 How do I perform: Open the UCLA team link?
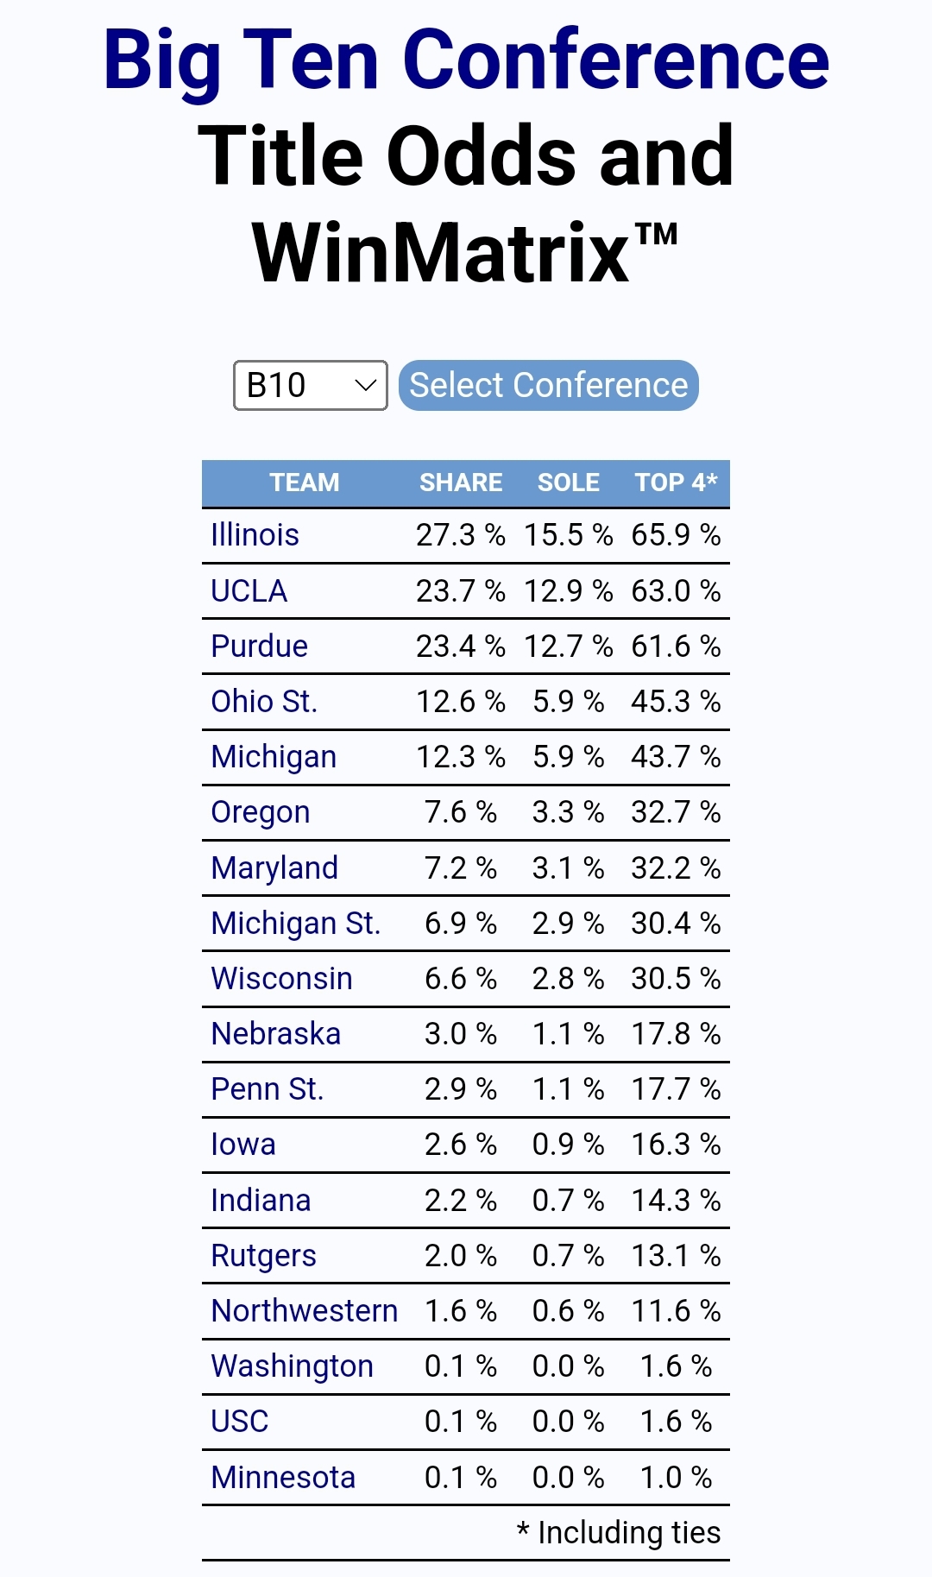249,591
